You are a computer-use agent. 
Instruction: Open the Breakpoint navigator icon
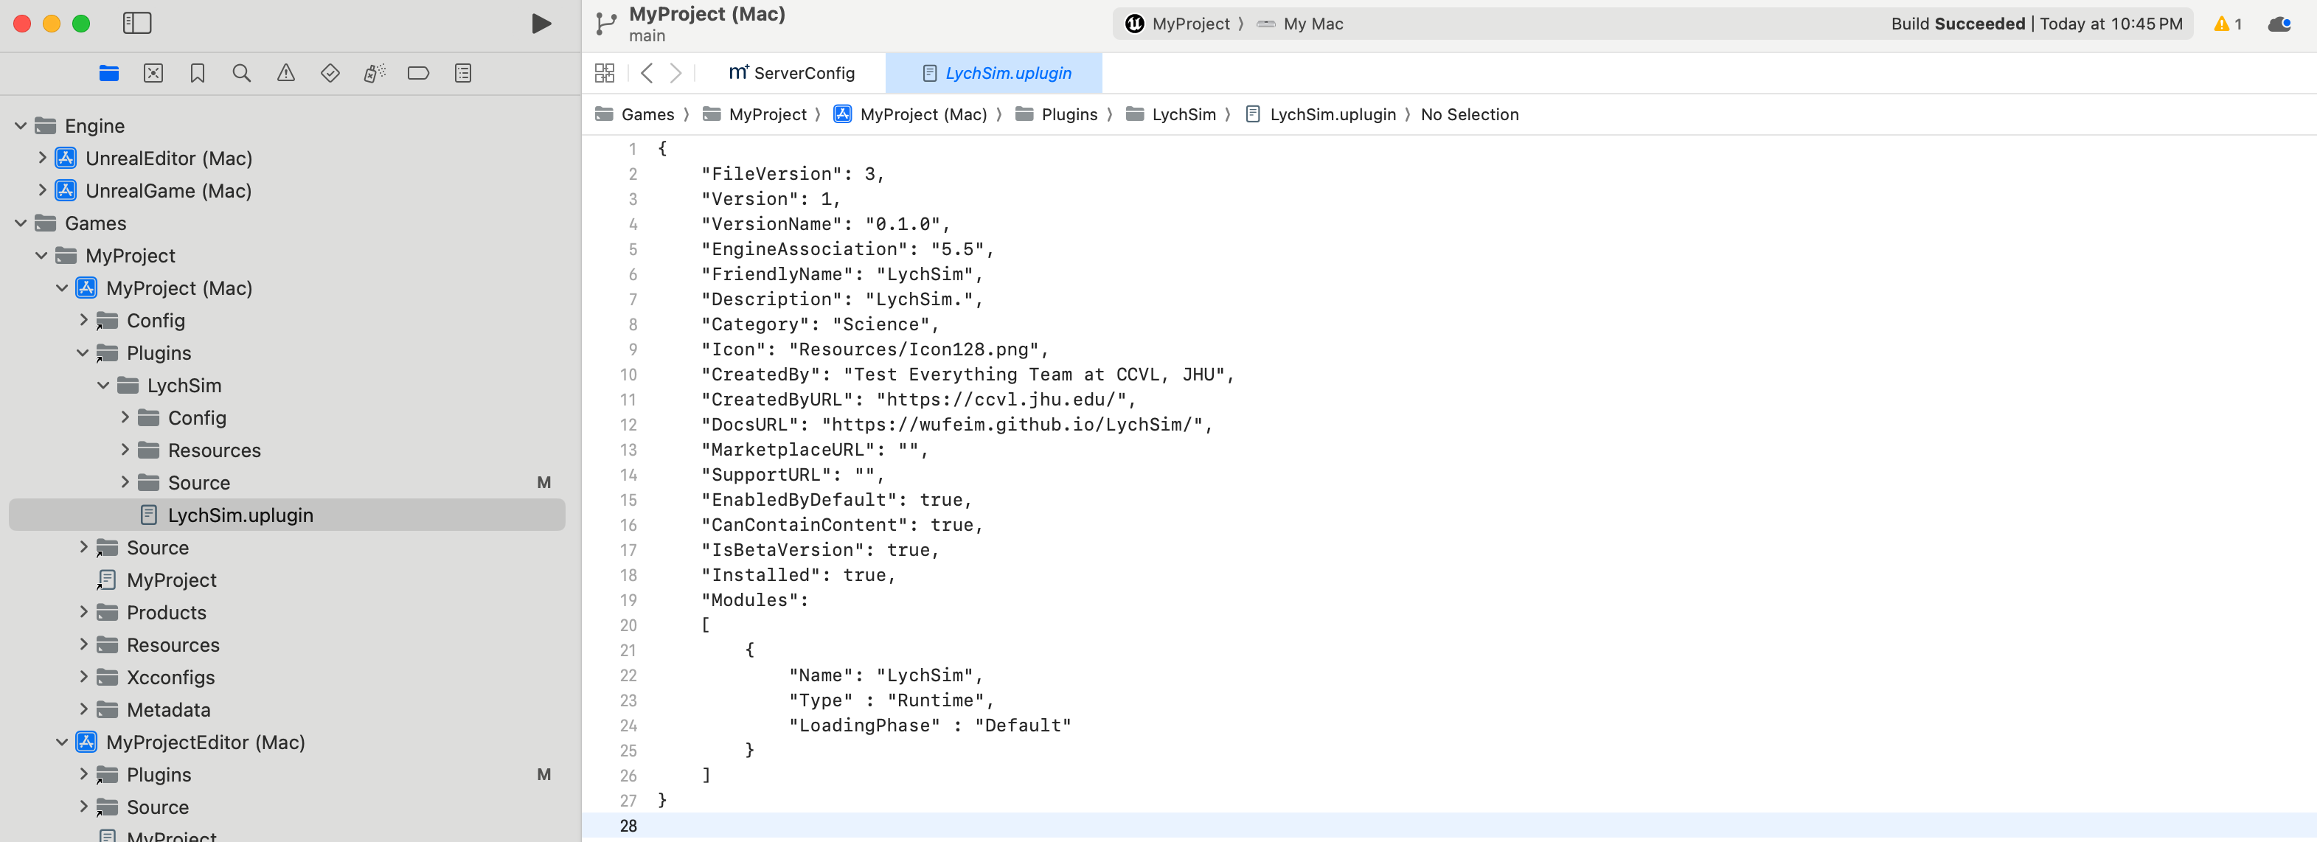coord(418,74)
